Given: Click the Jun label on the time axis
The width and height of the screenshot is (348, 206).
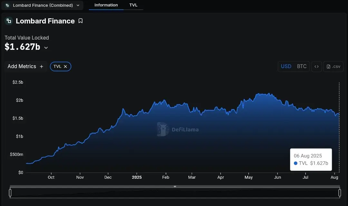Looking at the screenshot, I should 277,177.
